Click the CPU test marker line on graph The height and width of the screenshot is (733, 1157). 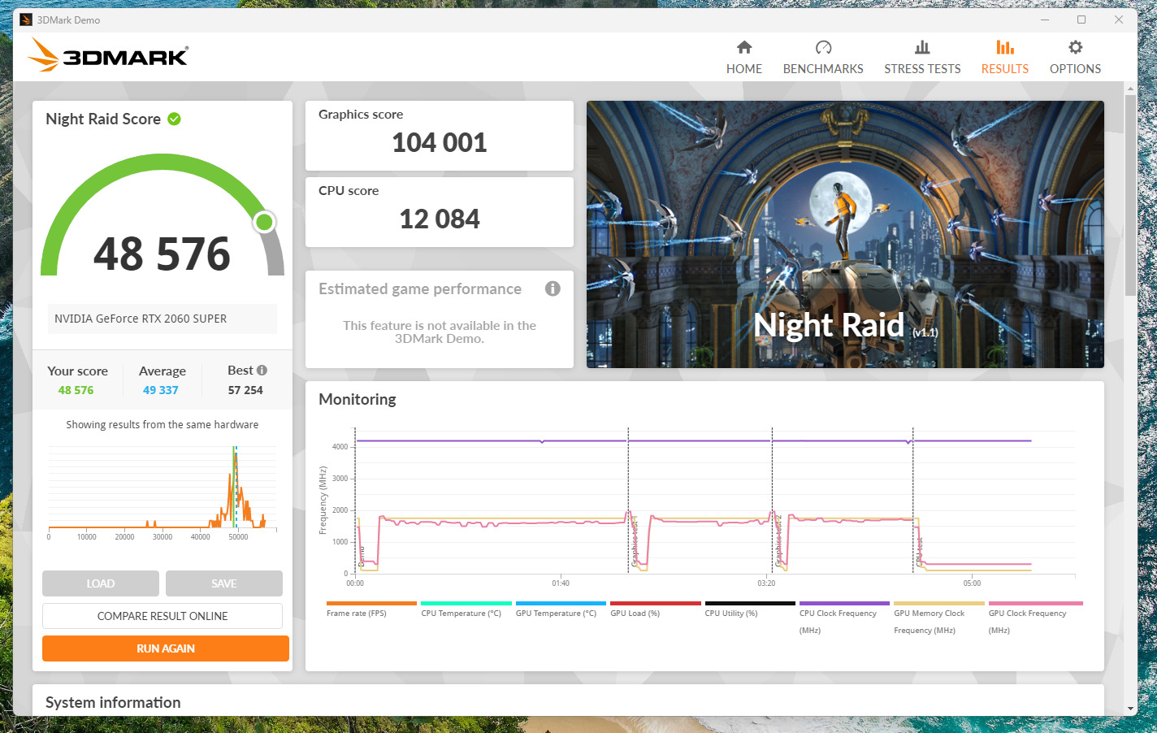pos(913,501)
